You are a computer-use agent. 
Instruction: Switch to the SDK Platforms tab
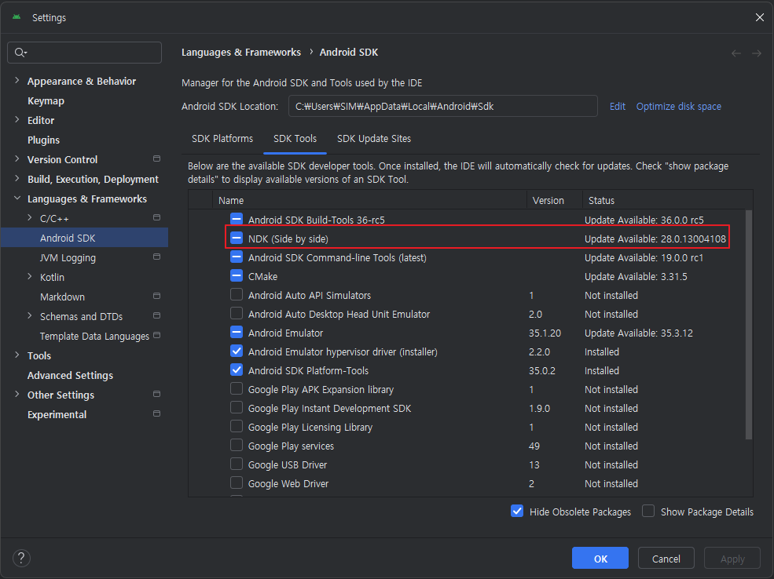tap(222, 139)
